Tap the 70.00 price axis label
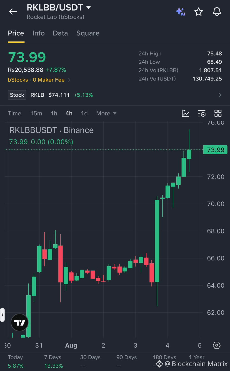 216,204
